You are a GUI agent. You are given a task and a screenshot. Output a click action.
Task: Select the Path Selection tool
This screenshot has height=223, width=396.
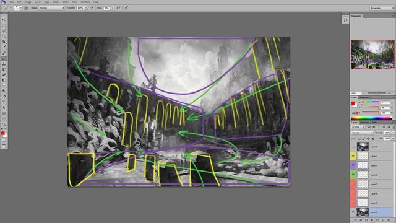coord(4,108)
